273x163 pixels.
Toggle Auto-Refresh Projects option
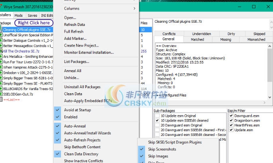[x=96, y=140]
